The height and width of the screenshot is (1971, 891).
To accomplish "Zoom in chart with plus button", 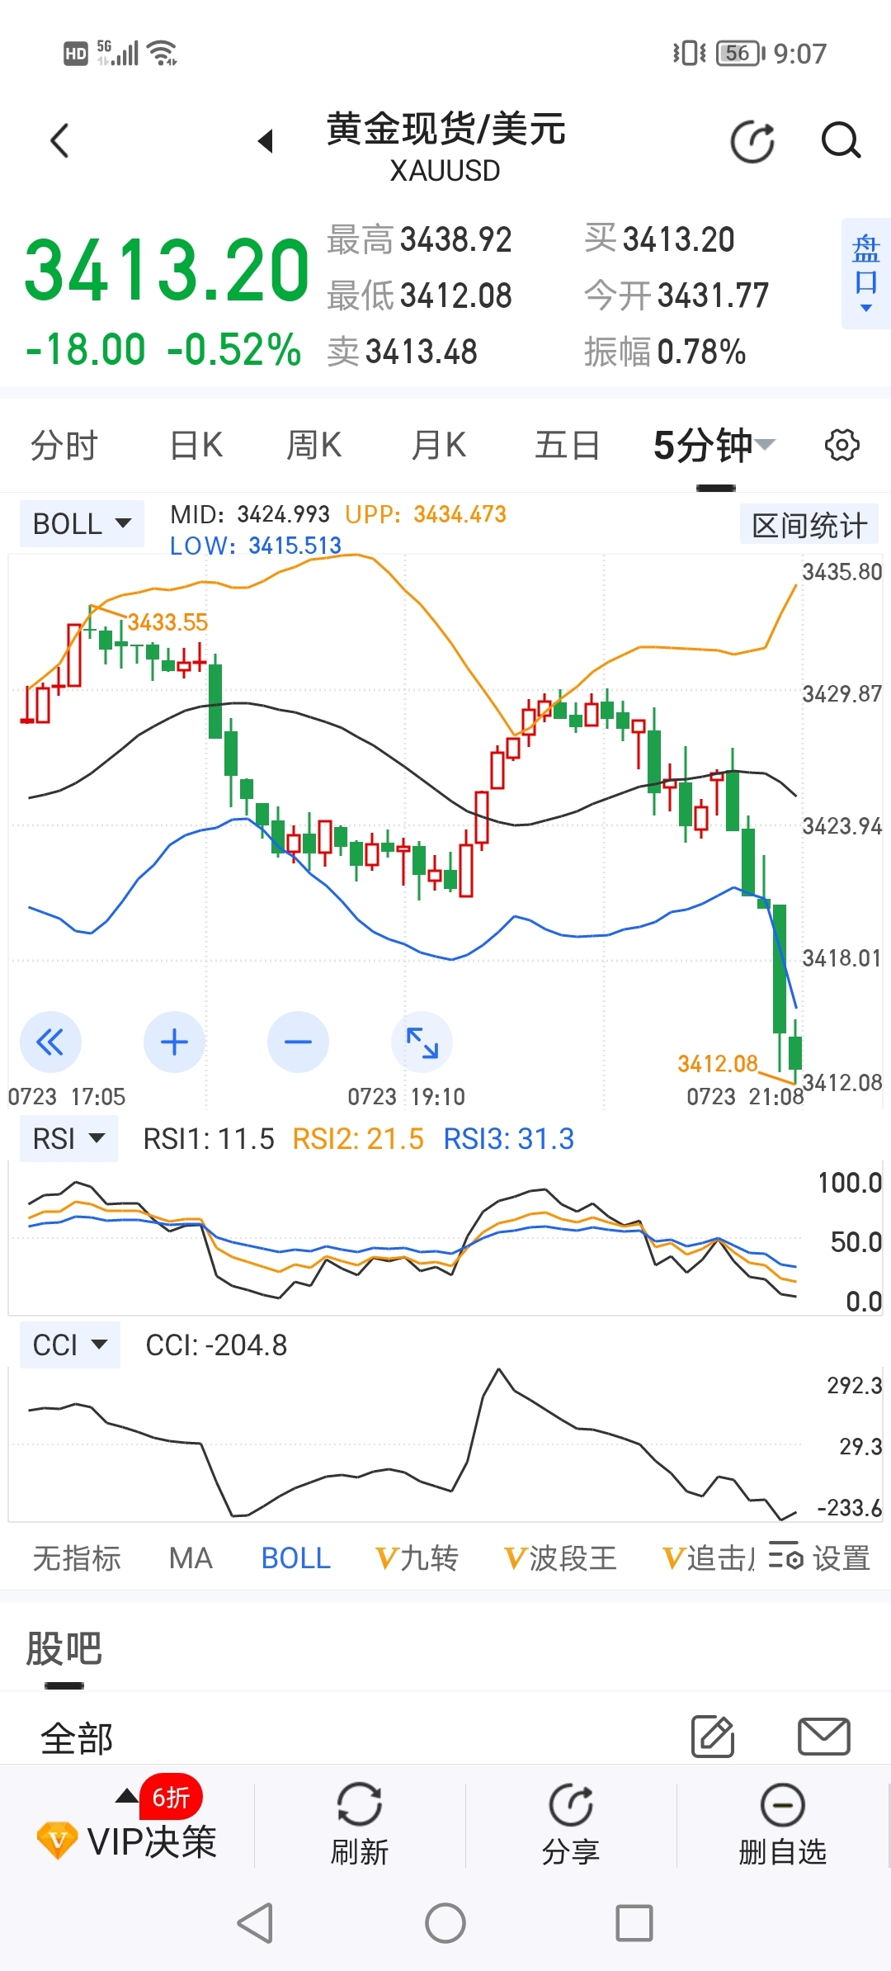I will pos(174,1042).
